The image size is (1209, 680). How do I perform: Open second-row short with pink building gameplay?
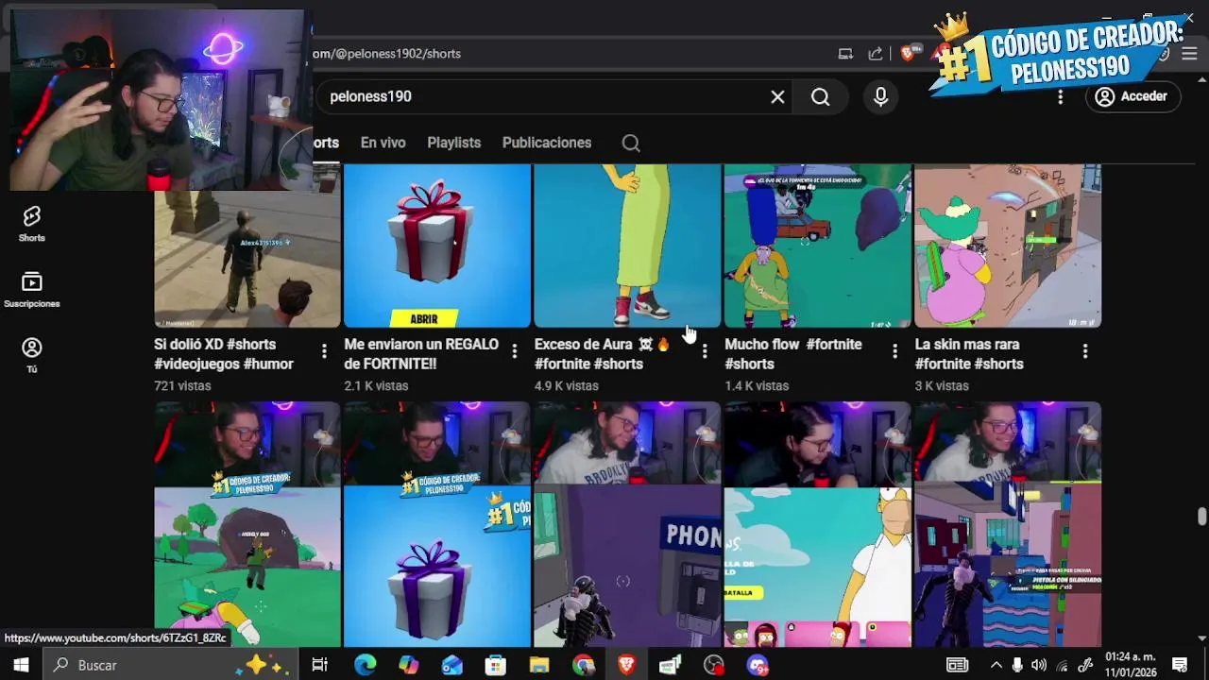(1008, 524)
